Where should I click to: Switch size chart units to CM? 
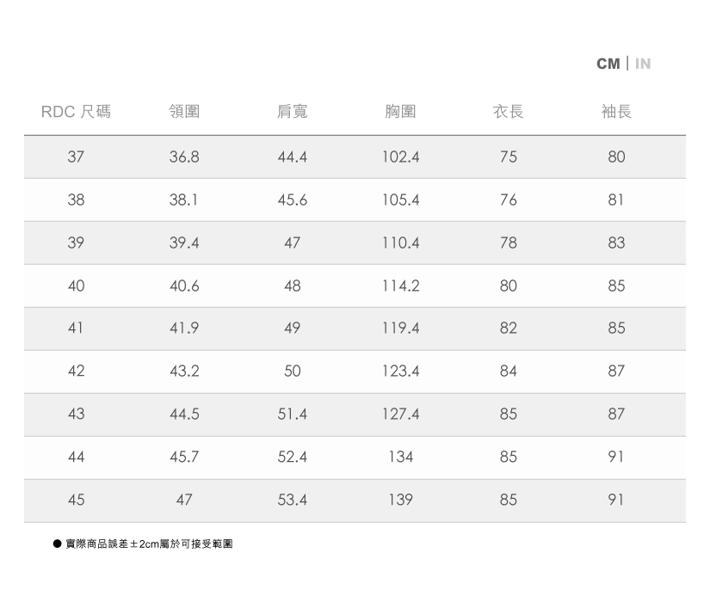point(608,64)
